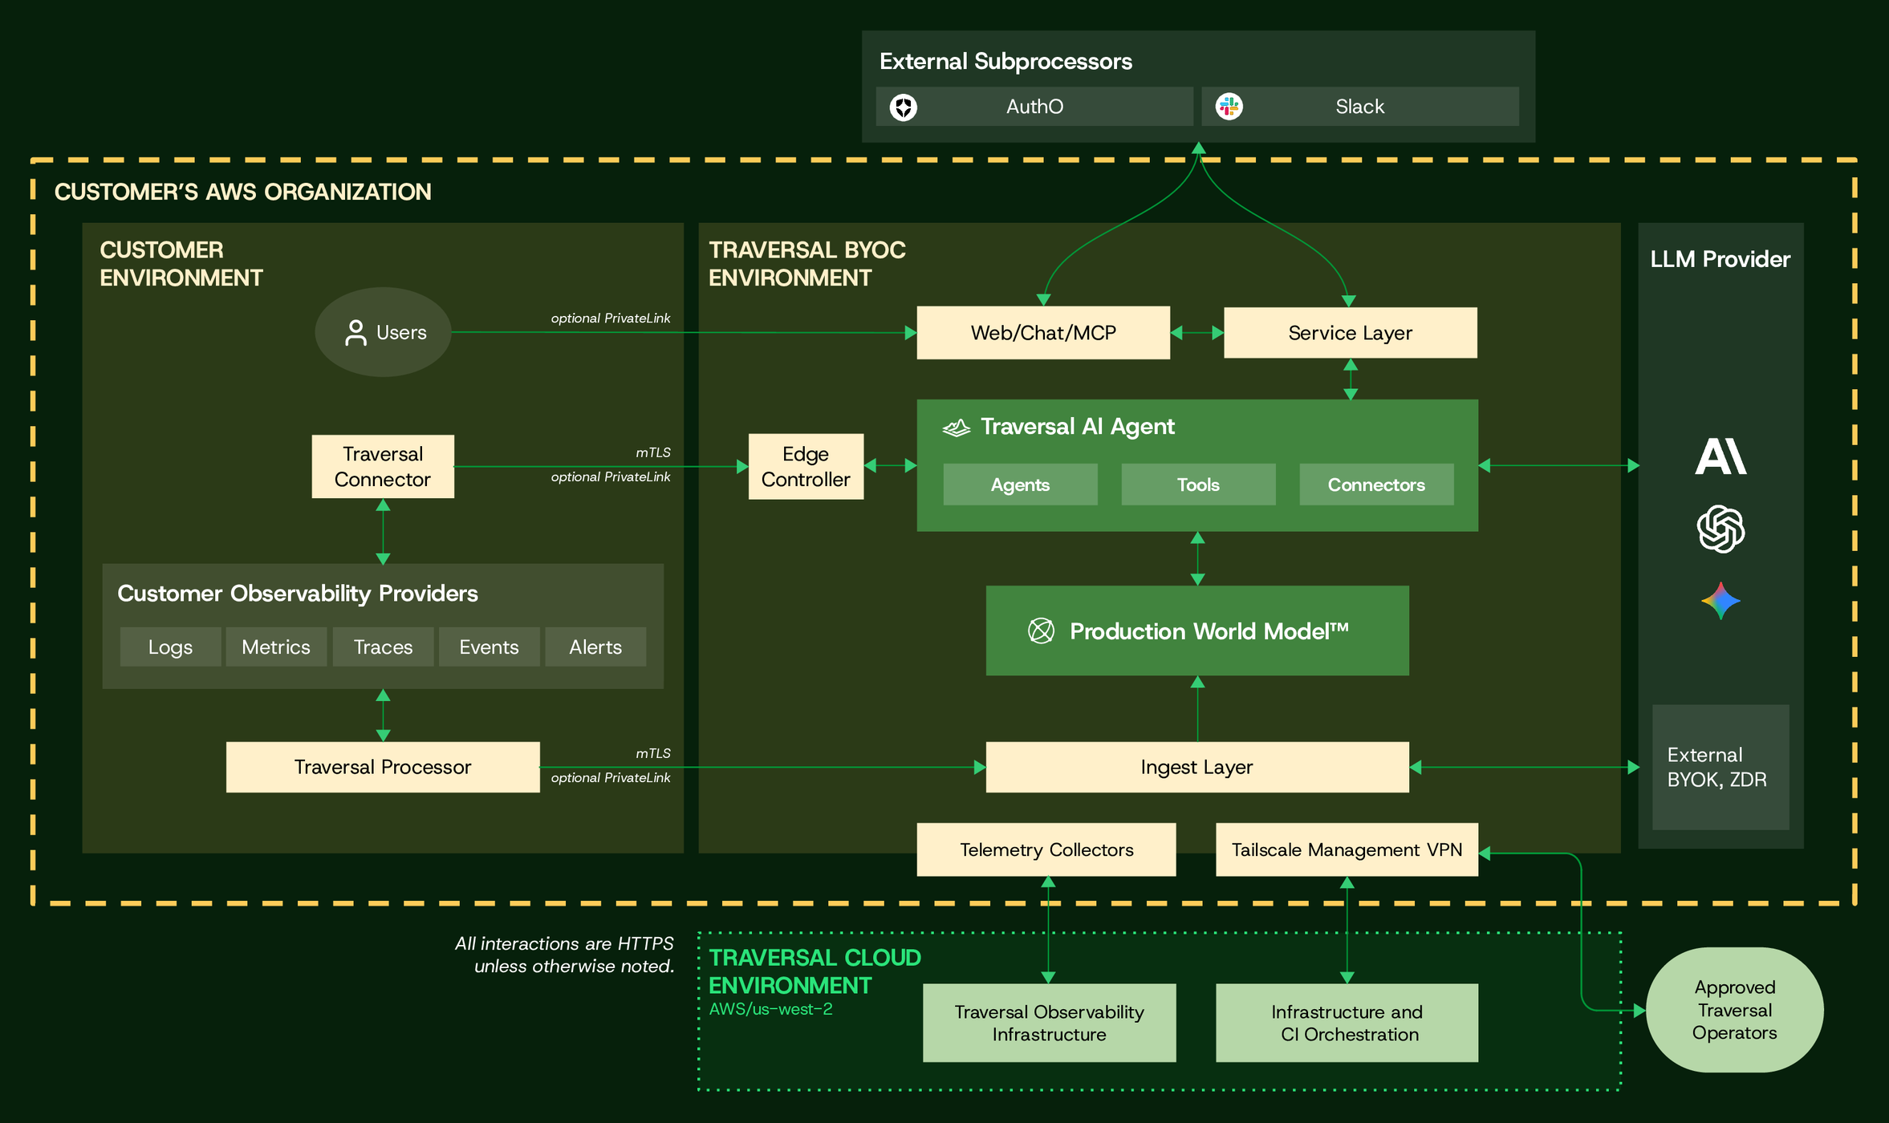Image resolution: width=1889 pixels, height=1123 pixels.
Task: Click the LLM Provider heading
Action: [1720, 259]
